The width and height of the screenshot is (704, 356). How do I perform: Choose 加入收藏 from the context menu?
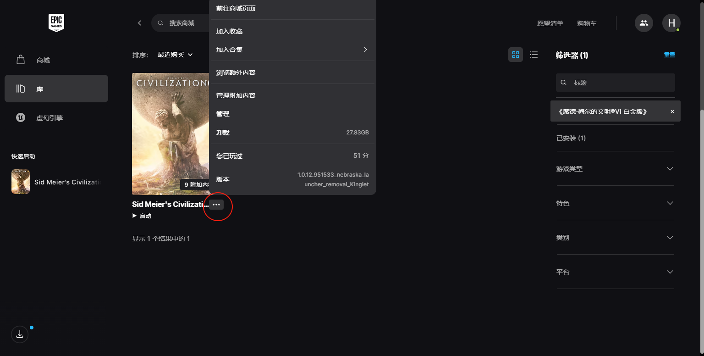(x=292, y=31)
